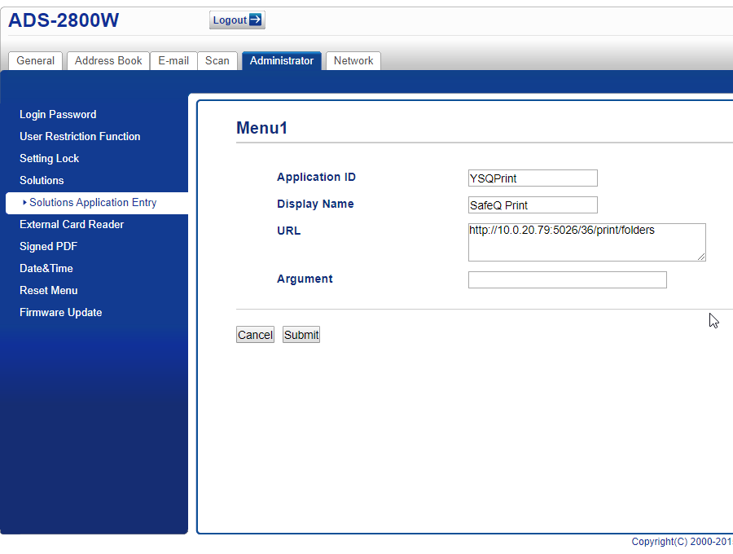Image resolution: width=733 pixels, height=554 pixels.
Task: Select Solutions Application Entry item
Action: click(x=93, y=203)
